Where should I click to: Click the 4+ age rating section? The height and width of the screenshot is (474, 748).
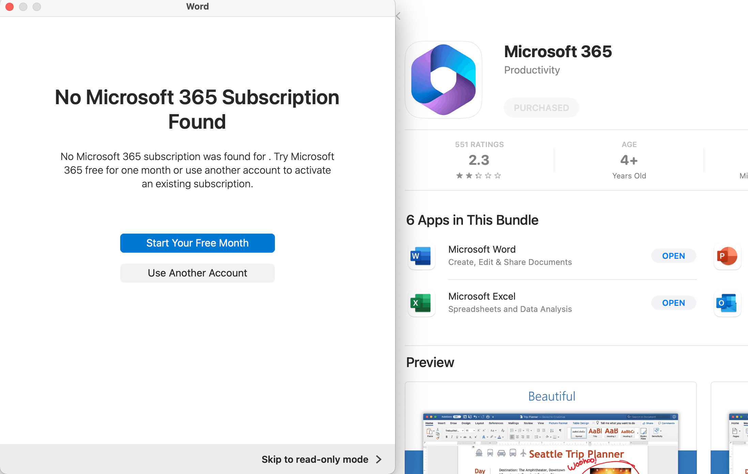[x=629, y=160]
